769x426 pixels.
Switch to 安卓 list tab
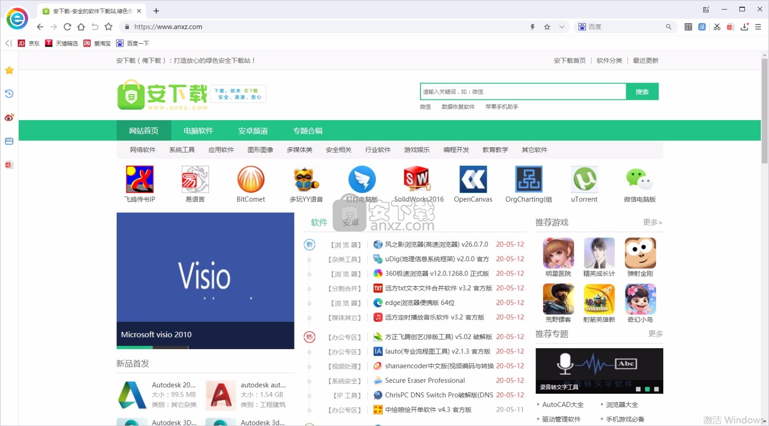(x=351, y=222)
